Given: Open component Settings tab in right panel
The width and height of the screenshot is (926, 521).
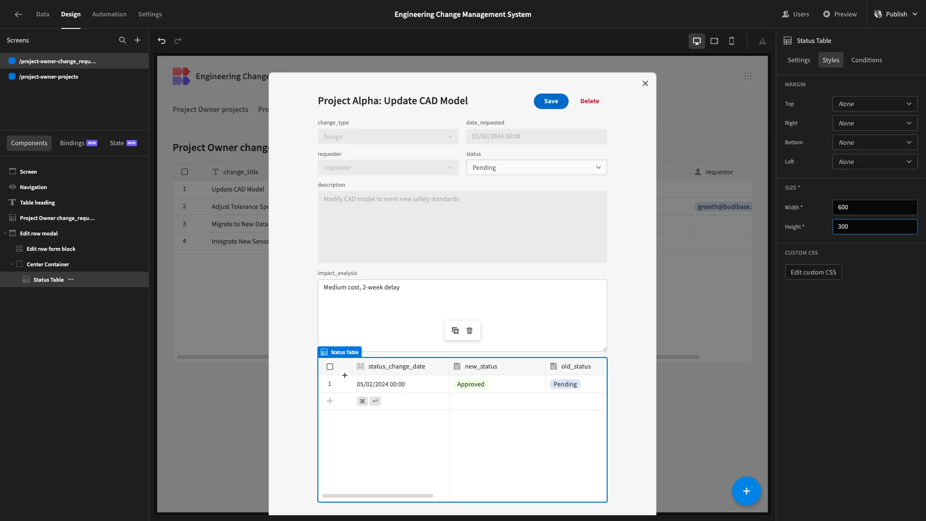Looking at the screenshot, I should [799, 60].
